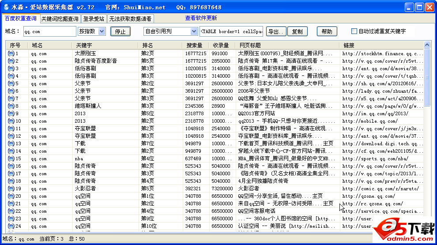Click the app logo icon in title bar
437x245 pixels.
pyautogui.click(x=6, y=7)
